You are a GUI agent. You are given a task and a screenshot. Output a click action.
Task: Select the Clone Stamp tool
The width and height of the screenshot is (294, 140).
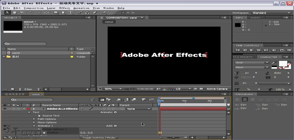(87, 13)
